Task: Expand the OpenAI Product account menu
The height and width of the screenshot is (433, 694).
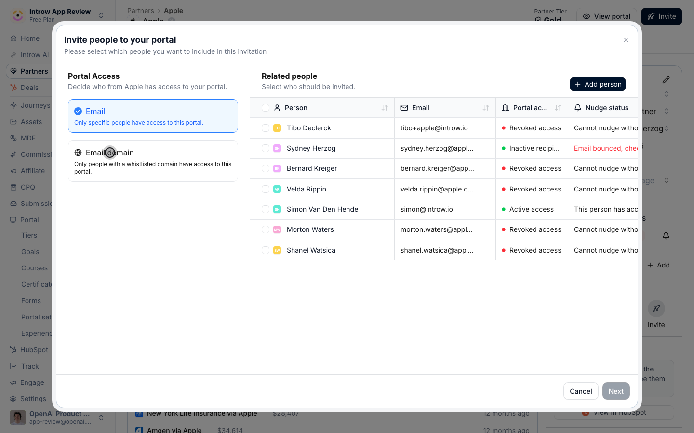Action: coord(58,418)
